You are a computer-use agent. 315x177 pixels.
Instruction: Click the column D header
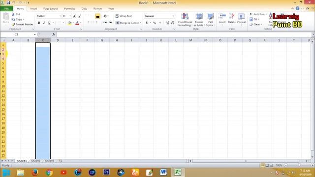pyautogui.click(x=58, y=40)
